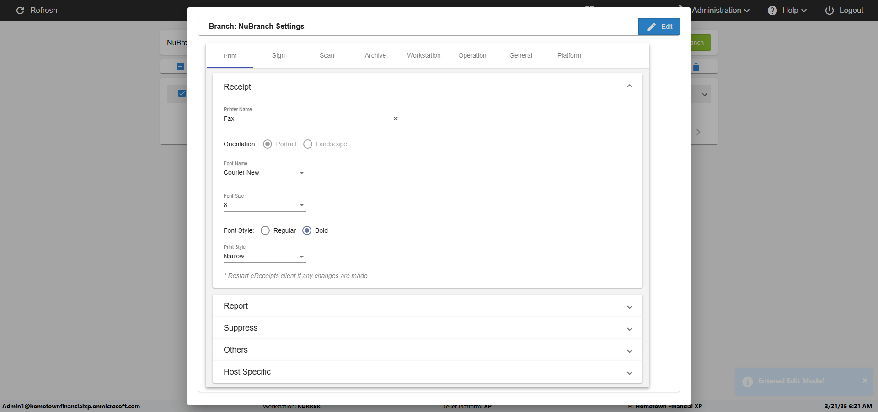Image resolution: width=878 pixels, height=412 pixels.
Task: Dismiss the Entered Edit Mode notification
Action: point(865,380)
